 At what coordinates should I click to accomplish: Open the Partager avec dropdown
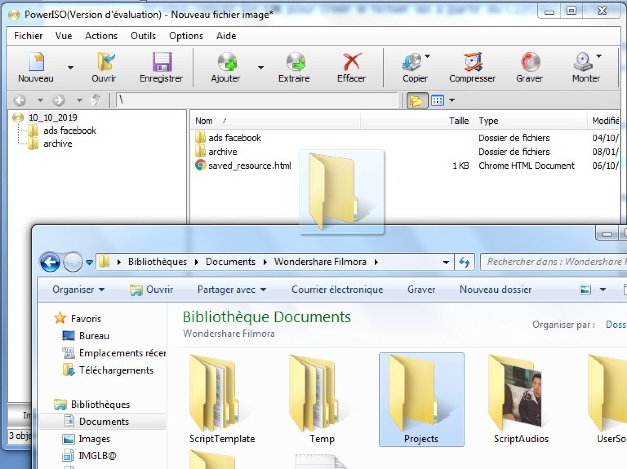(232, 289)
